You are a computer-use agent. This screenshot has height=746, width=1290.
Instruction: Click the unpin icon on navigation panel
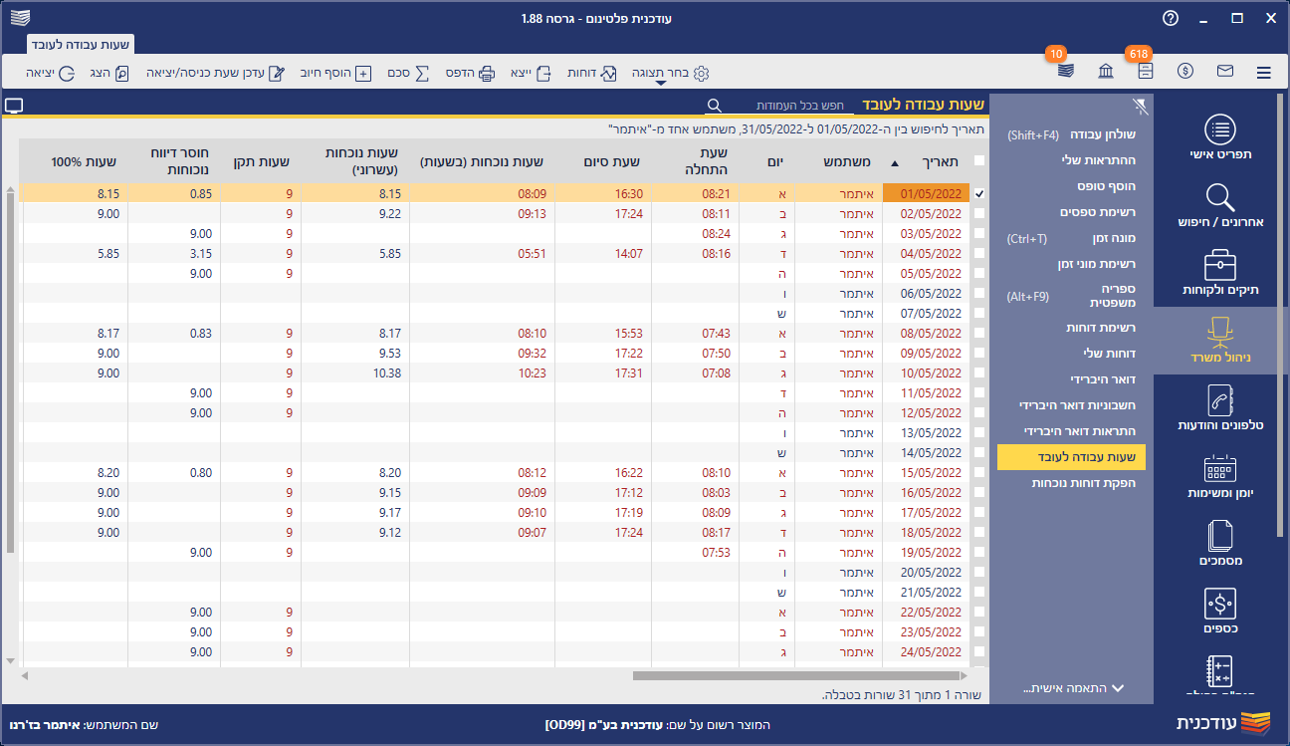tap(1141, 105)
